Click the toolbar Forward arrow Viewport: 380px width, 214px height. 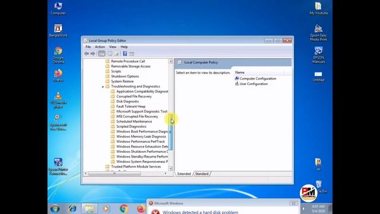click(93, 53)
